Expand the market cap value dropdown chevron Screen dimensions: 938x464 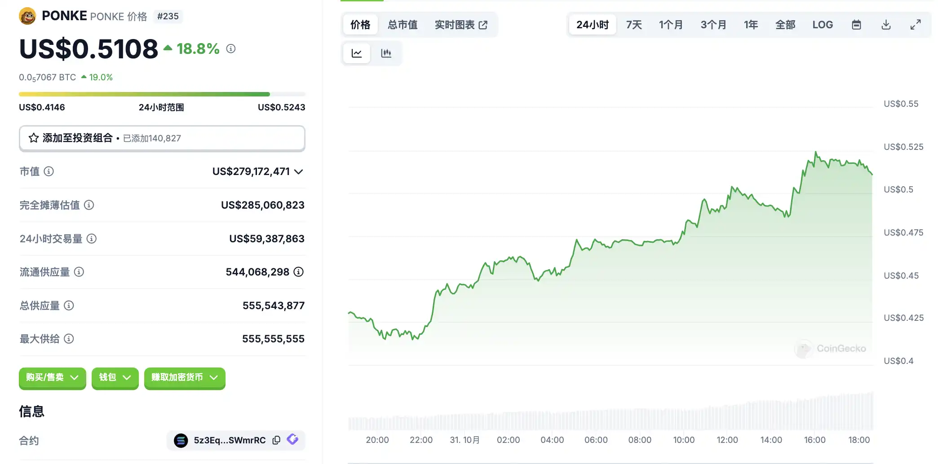pyautogui.click(x=299, y=171)
